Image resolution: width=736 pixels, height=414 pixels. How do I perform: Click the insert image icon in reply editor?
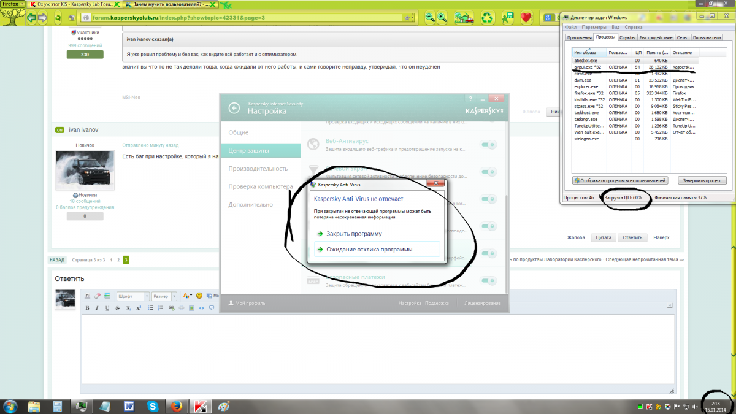click(191, 308)
